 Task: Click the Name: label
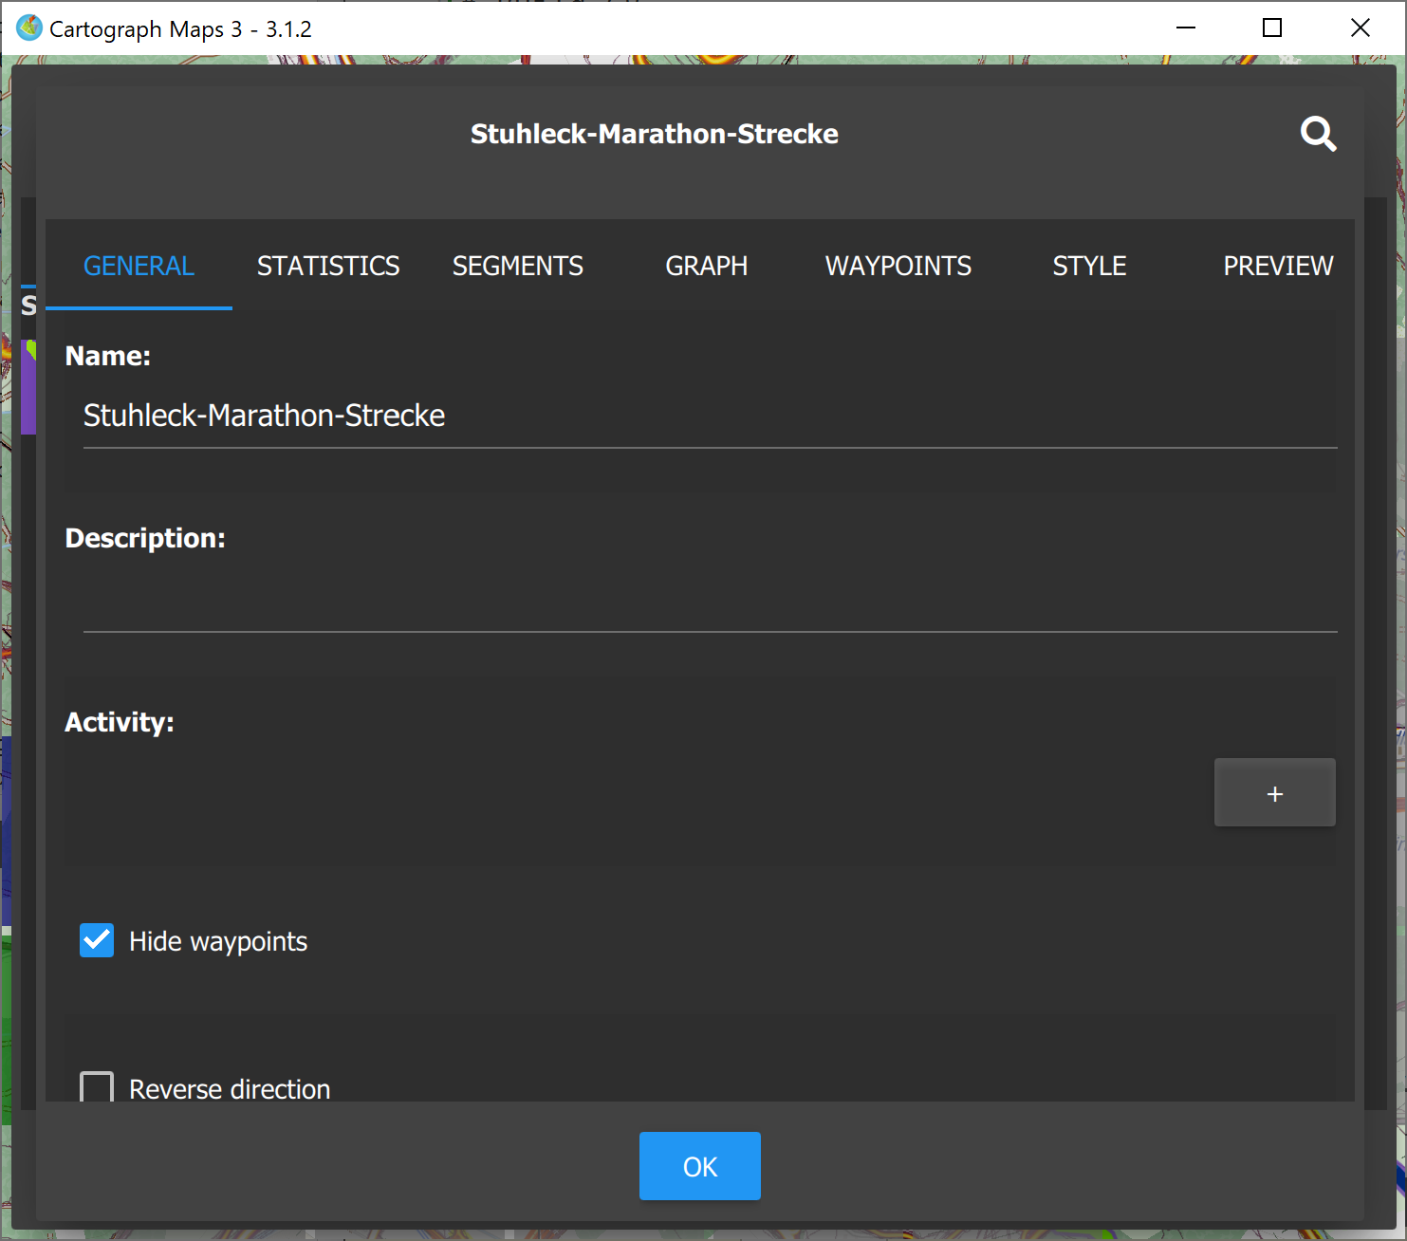coord(108,356)
